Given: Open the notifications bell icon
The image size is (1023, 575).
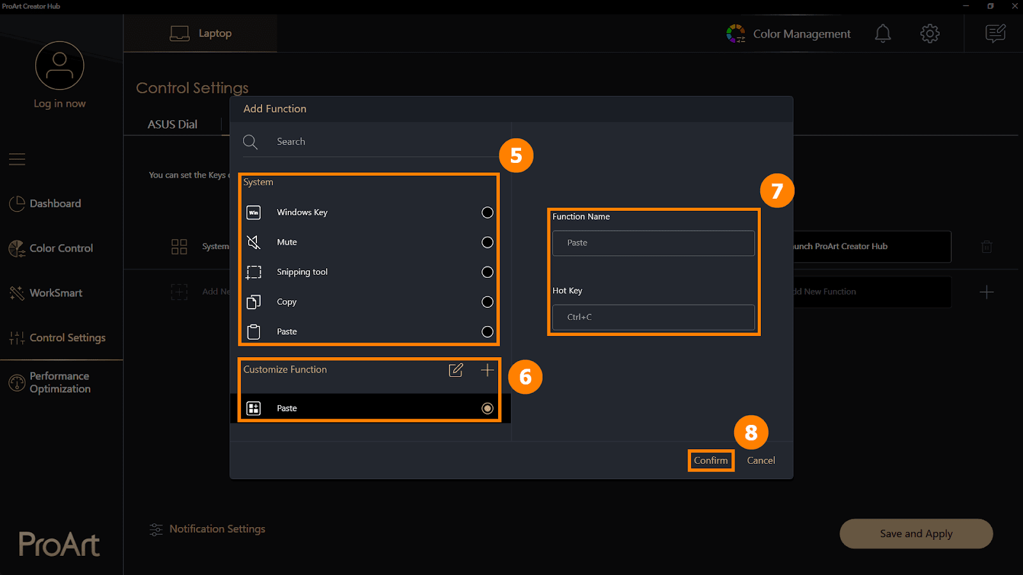Looking at the screenshot, I should click(883, 33).
